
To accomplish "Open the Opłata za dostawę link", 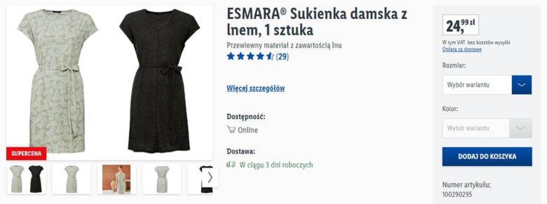I will coord(462,50).
